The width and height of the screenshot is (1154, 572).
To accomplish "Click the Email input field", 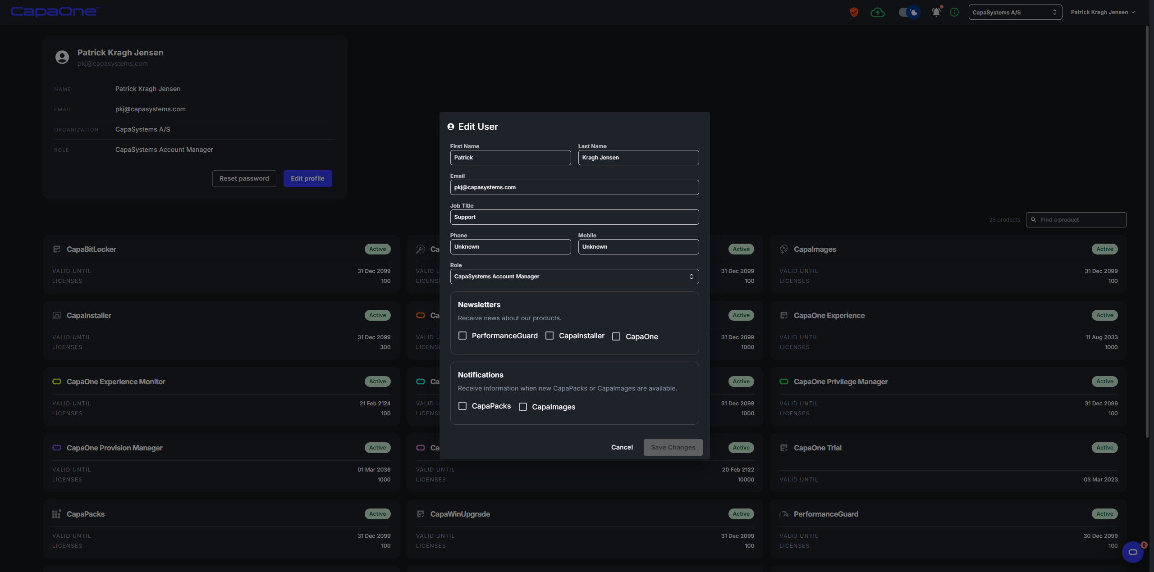I will [574, 187].
